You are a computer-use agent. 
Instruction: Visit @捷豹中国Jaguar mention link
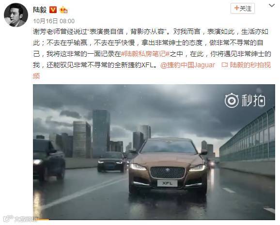(187, 65)
